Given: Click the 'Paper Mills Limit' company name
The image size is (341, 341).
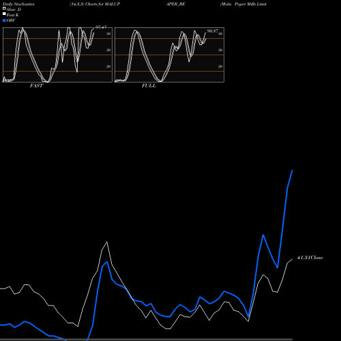Looking at the screenshot, I should 251,4.
